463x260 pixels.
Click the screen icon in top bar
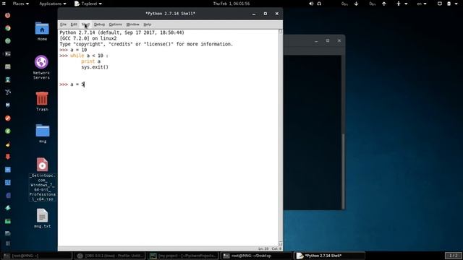(x=440, y=4)
